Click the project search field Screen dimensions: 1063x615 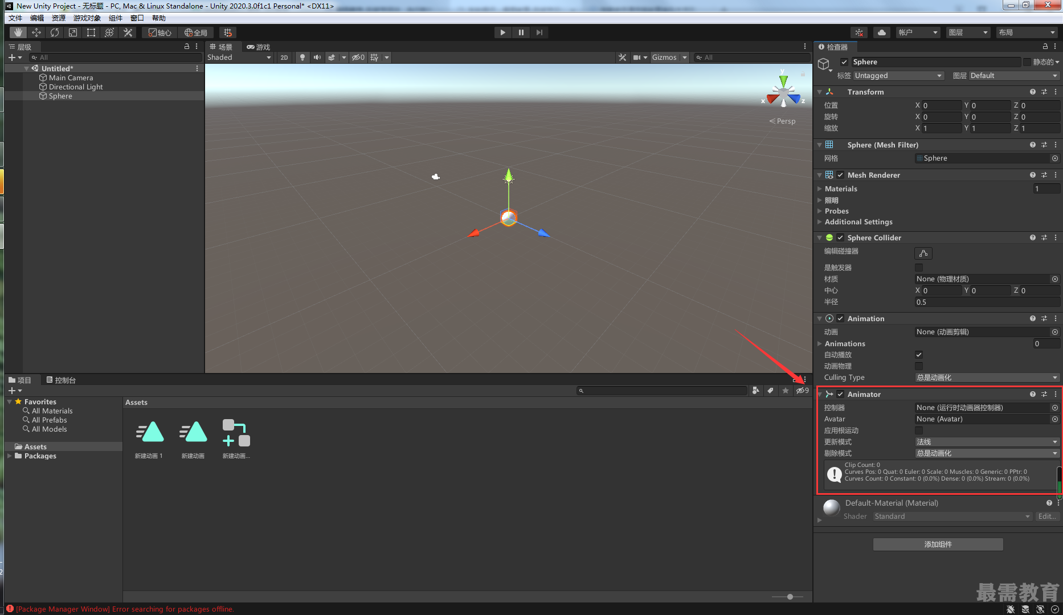coord(662,391)
